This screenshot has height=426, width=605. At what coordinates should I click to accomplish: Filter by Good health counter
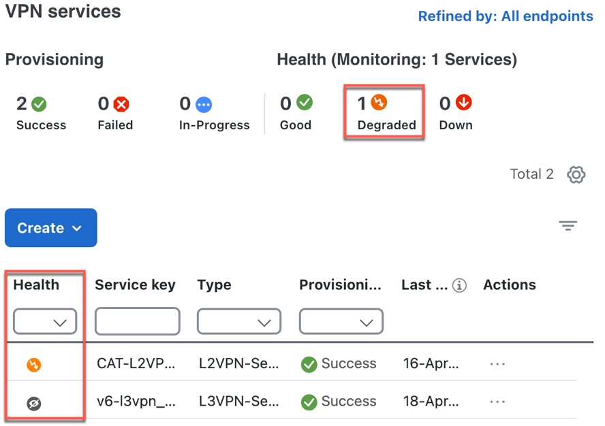(296, 112)
